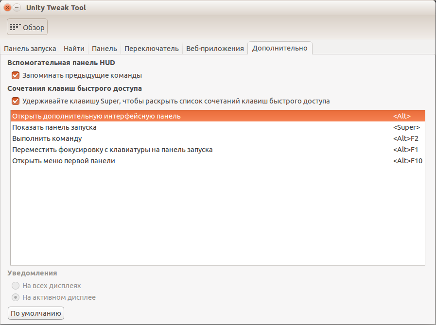Close the Unity Tweak Tool window
The image size is (436, 325).
(8, 8)
